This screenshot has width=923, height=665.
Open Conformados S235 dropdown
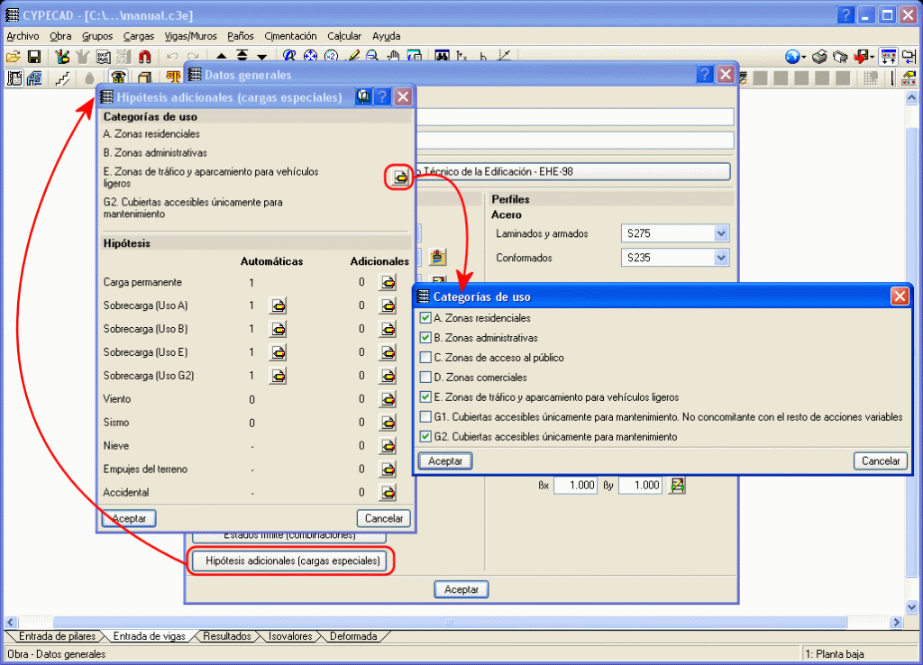721,258
